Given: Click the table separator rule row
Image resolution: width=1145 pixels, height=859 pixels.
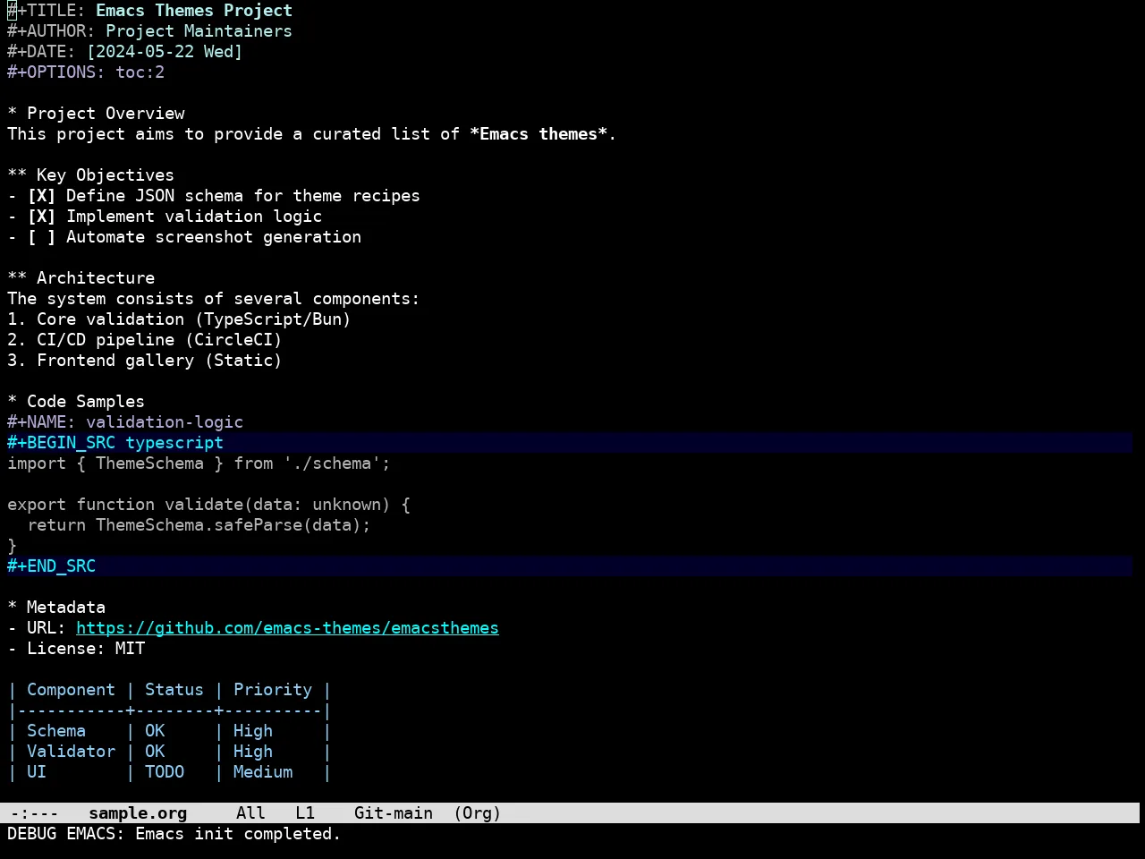Looking at the screenshot, I should click(169, 710).
